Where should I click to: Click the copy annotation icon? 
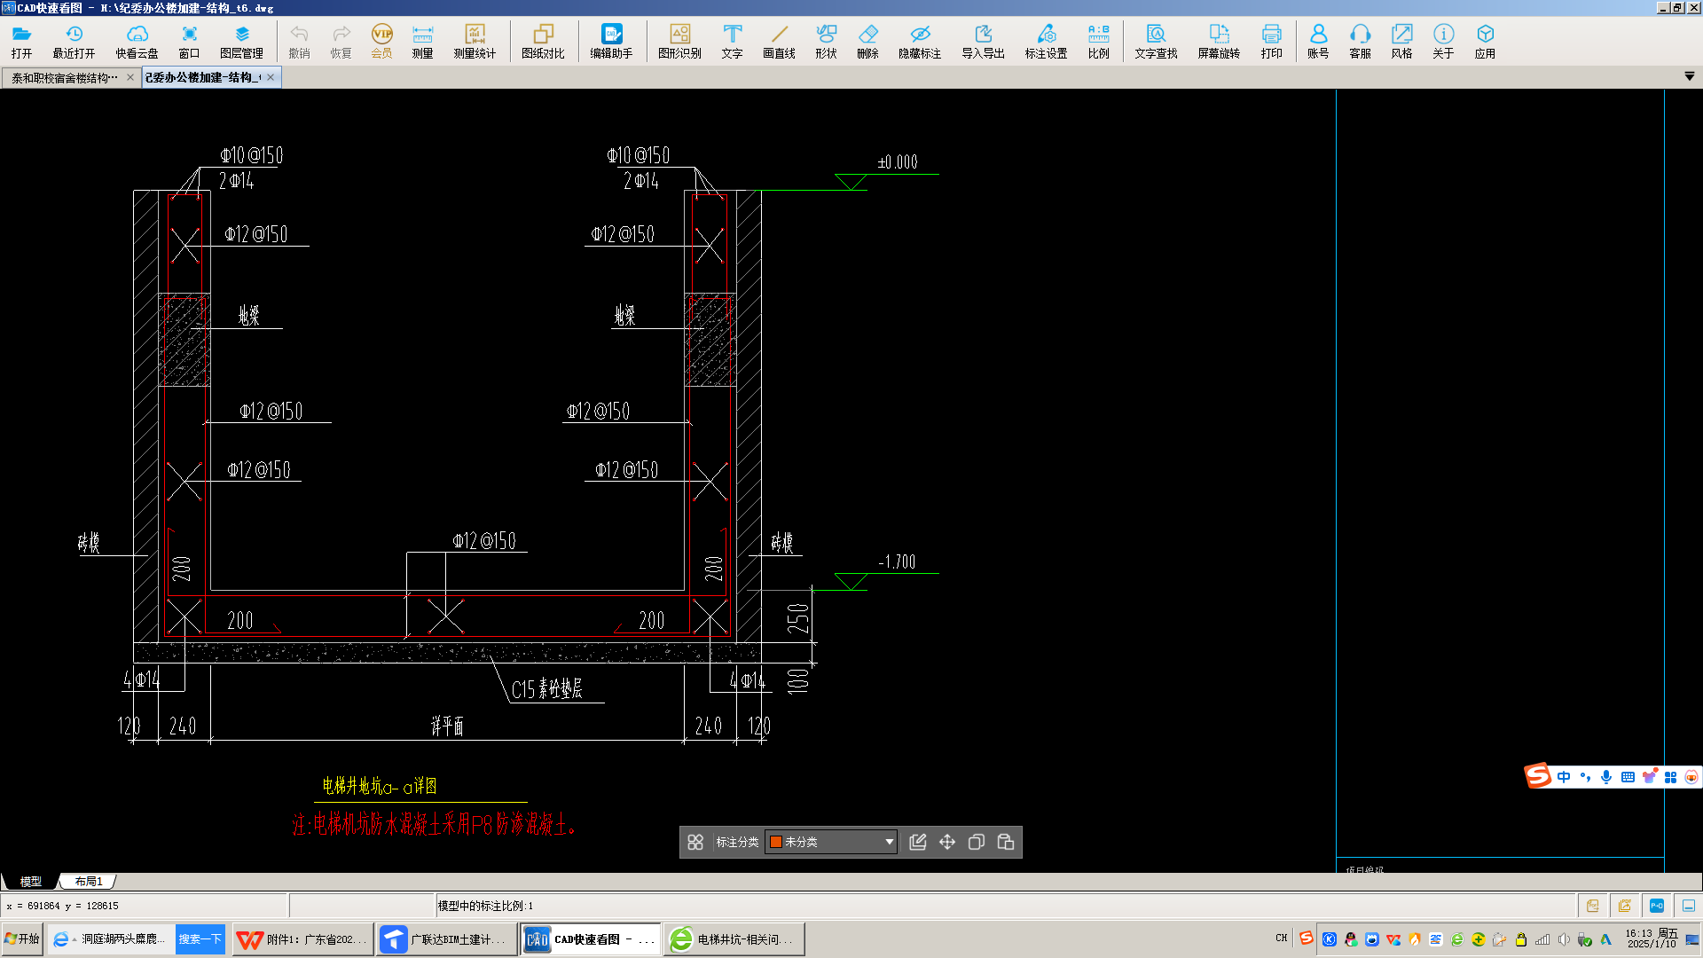click(x=977, y=842)
